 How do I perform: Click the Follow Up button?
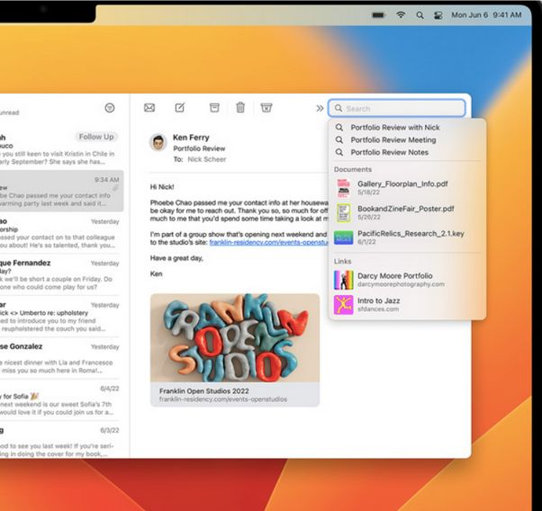coord(96,137)
